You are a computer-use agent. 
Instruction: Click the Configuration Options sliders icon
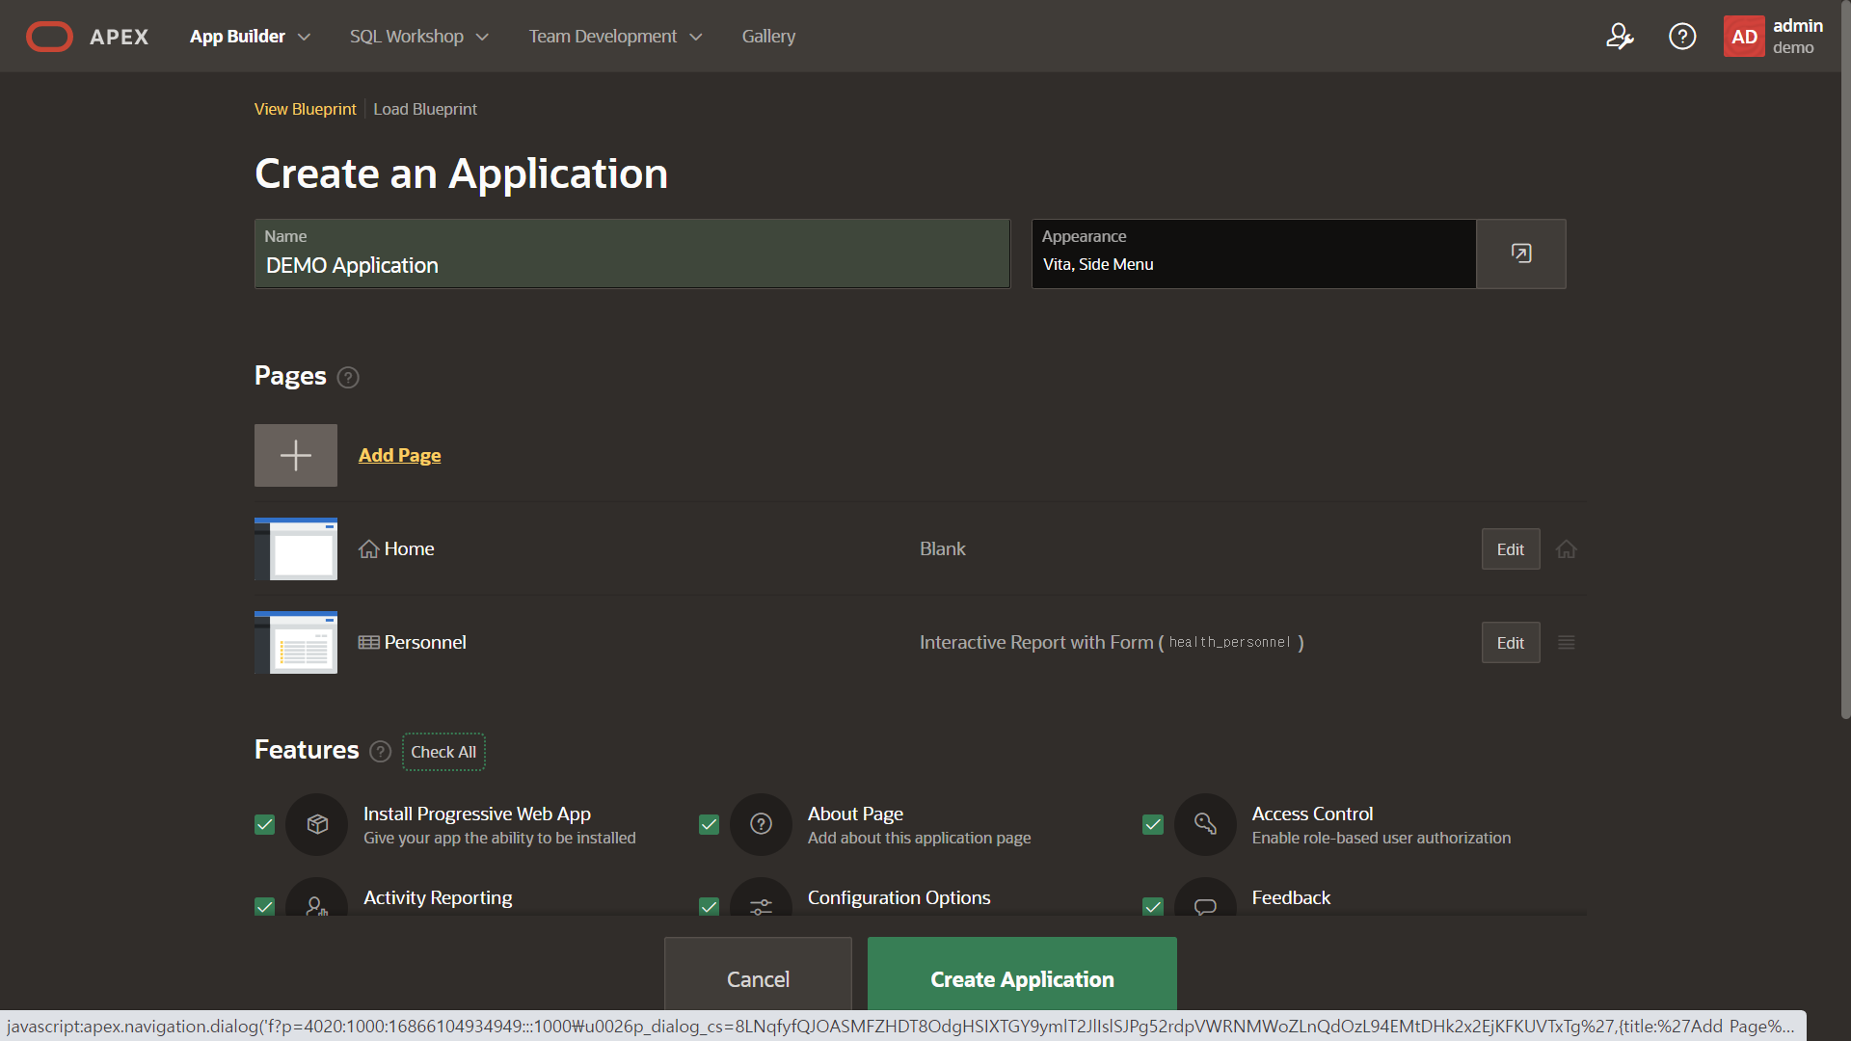762,898
